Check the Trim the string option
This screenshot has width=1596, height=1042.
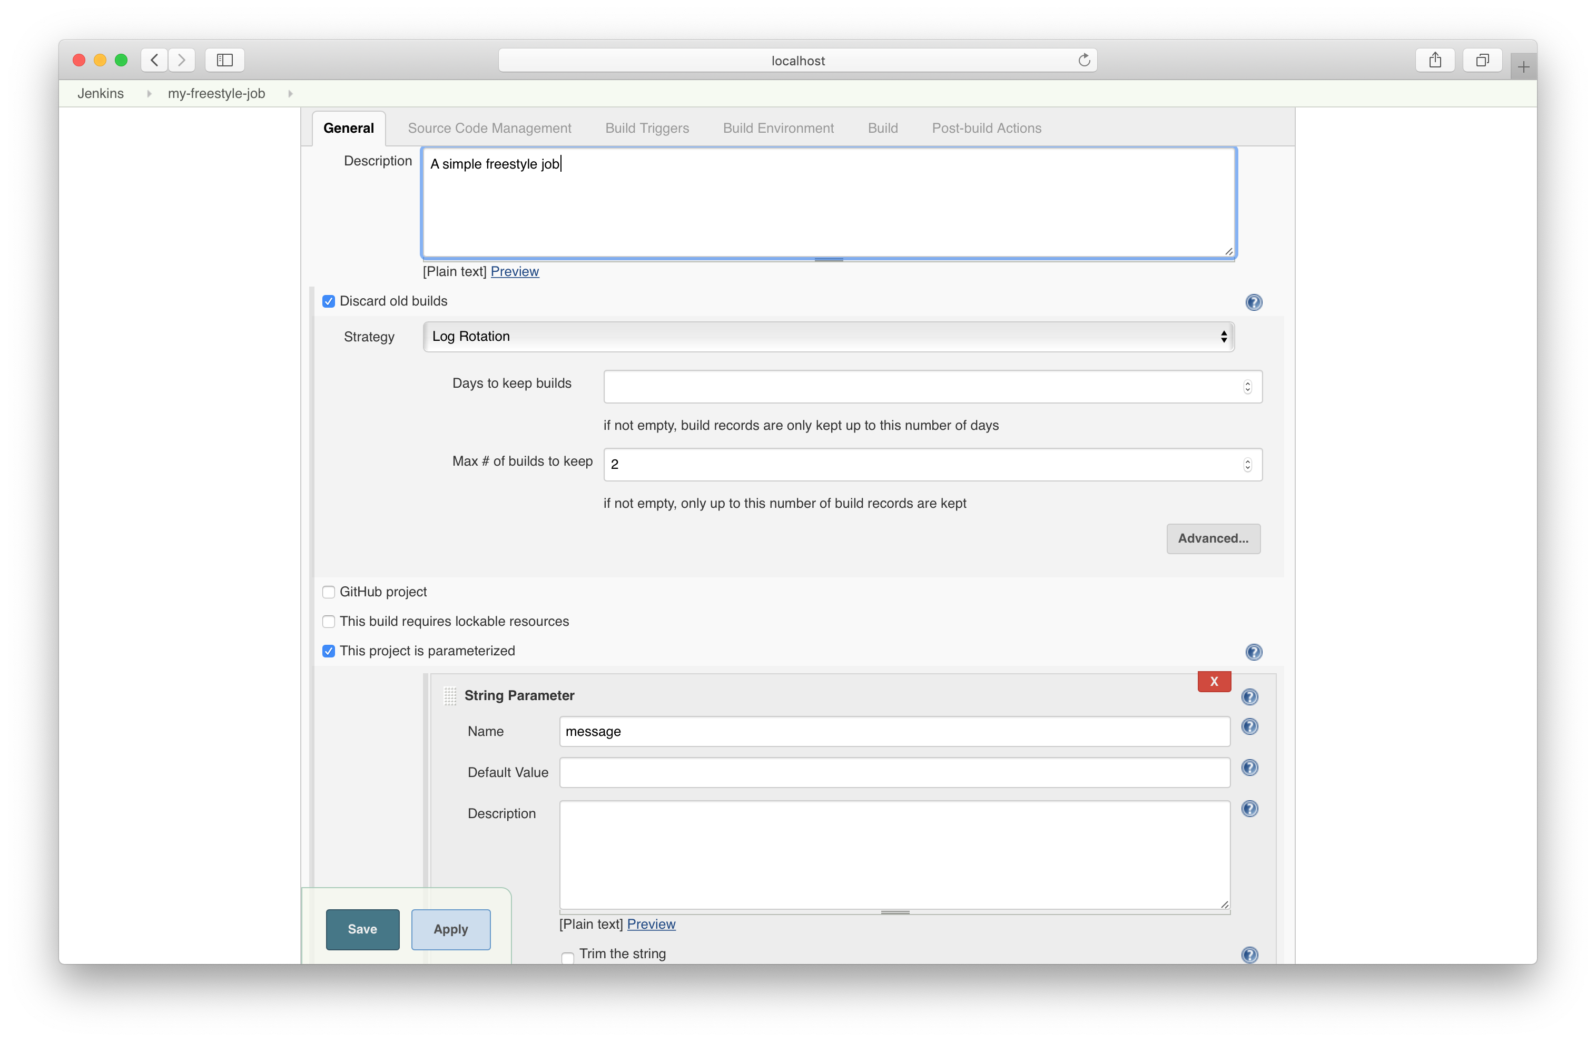click(x=567, y=958)
